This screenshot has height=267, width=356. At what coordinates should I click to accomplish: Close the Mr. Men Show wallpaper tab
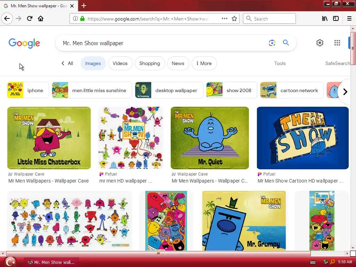coord(72,6)
